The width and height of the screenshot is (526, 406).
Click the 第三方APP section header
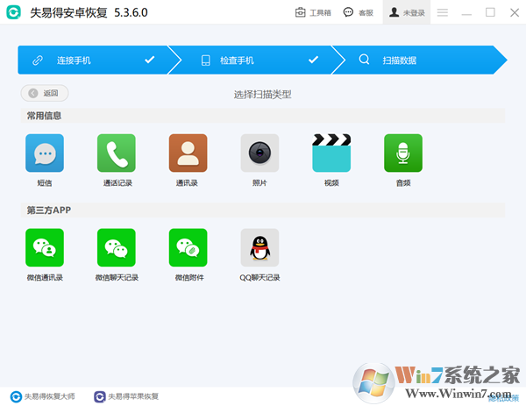tap(263, 210)
